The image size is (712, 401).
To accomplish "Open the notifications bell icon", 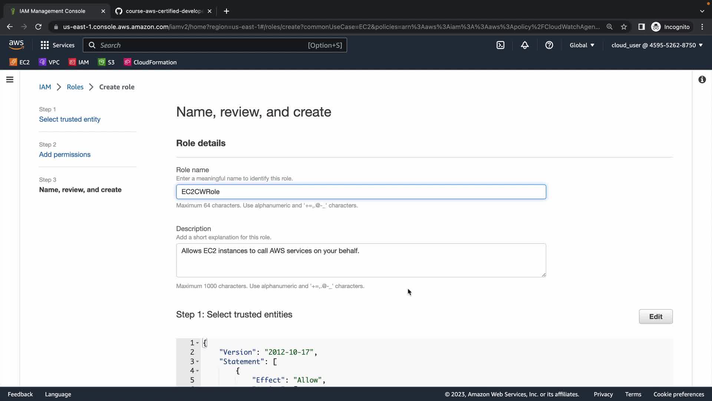I will pyautogui.click(x=525, y=45).
